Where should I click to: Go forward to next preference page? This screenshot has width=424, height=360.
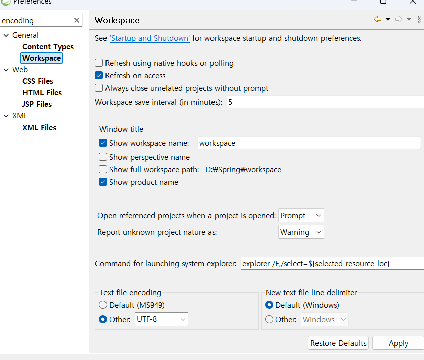[399, 19]
